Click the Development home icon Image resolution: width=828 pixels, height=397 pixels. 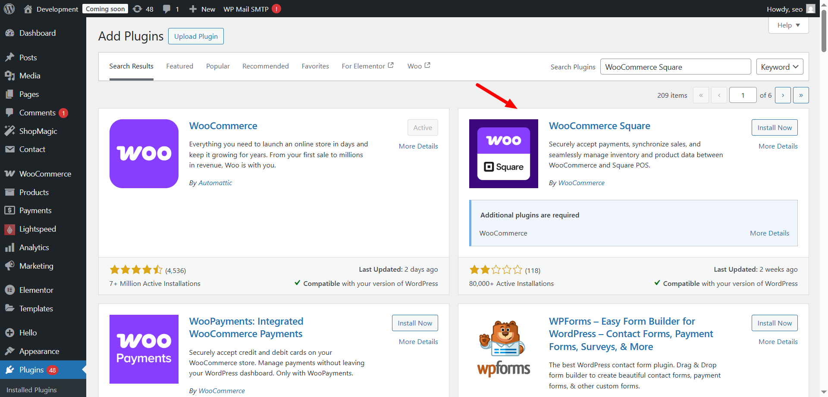(28, 9)
